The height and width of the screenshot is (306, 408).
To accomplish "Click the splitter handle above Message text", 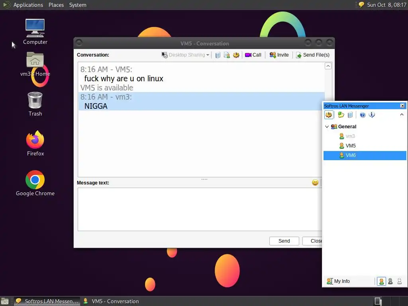I will 204,179.
